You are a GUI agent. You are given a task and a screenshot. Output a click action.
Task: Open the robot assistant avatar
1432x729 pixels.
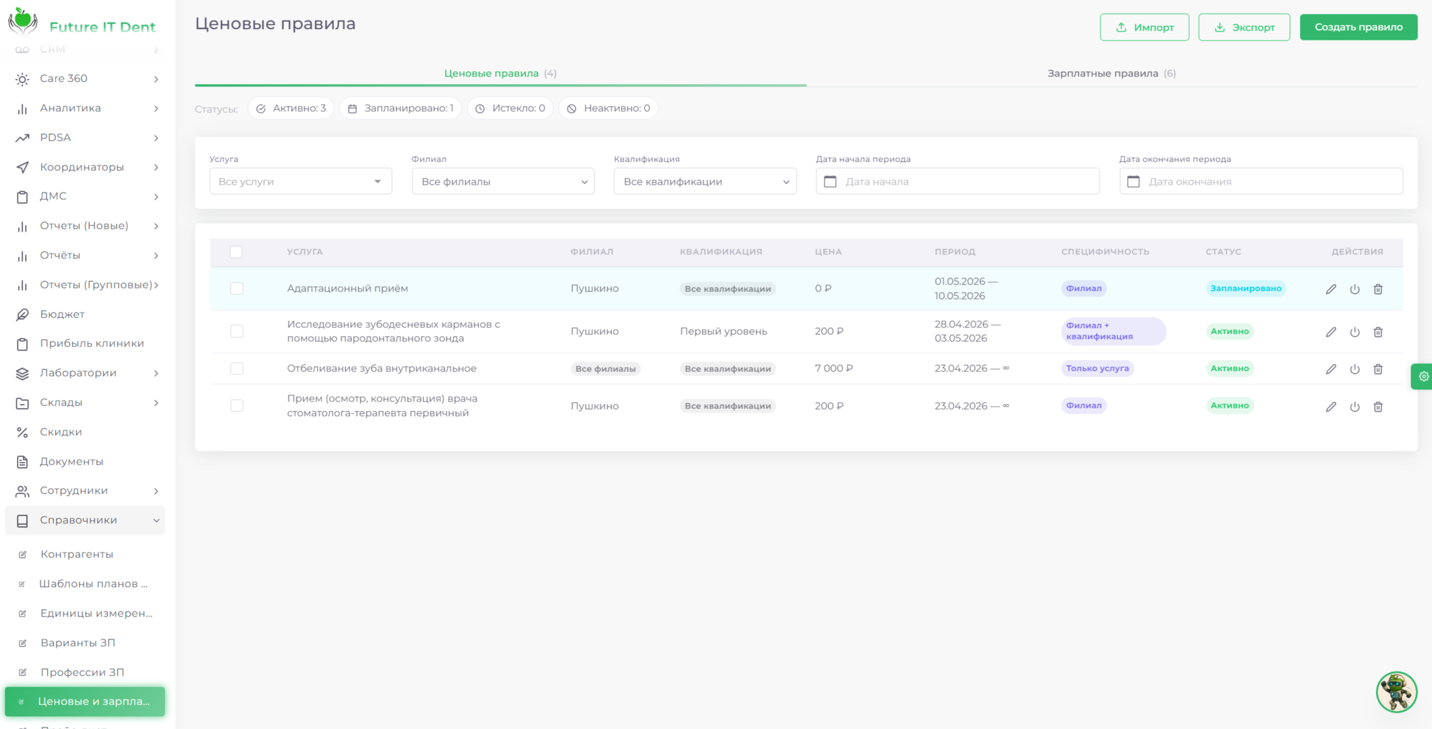pos(1397,691)
